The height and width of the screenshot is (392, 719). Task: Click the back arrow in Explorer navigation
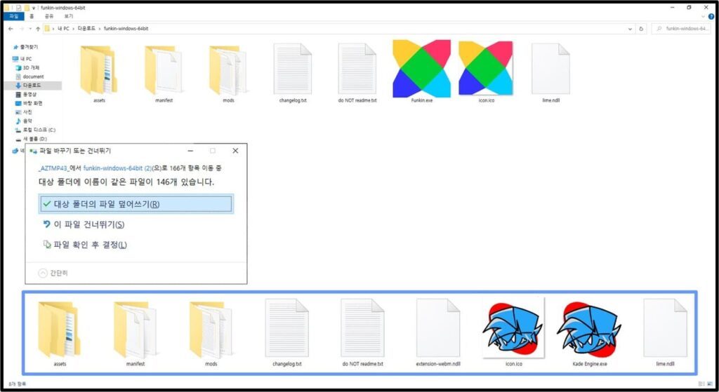click(x=11, y=28)
